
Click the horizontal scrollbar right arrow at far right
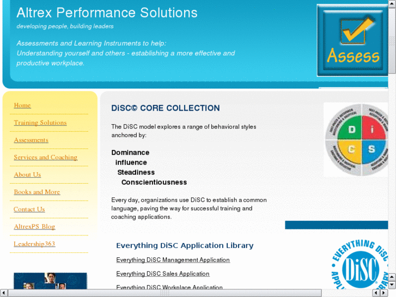(x=384, y=293)
